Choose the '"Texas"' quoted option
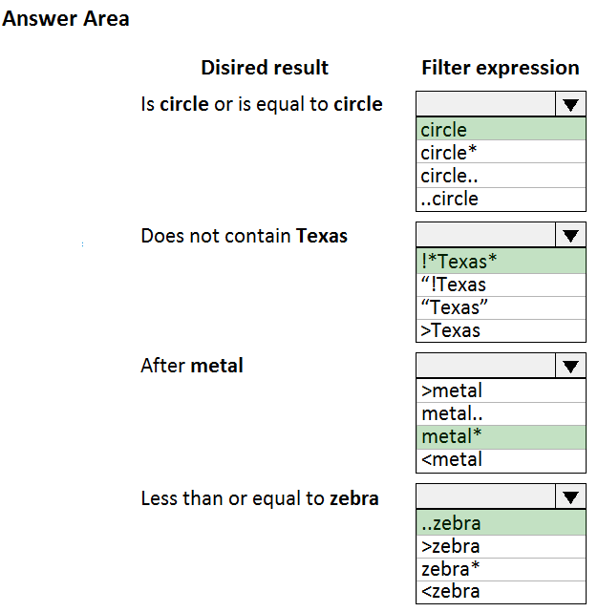This screenshot has height=612, width=598. click(x=501, y=307)
